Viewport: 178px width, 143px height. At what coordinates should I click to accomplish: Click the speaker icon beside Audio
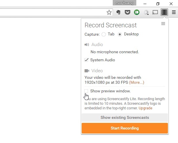[87, 45]
